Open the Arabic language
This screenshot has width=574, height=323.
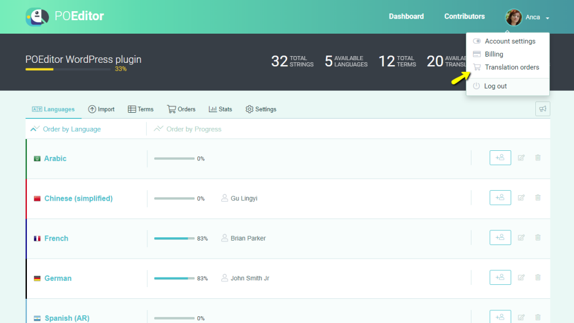coord(55,159)
